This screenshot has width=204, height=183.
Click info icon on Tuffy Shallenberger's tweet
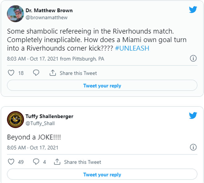(x=193, y=147)
